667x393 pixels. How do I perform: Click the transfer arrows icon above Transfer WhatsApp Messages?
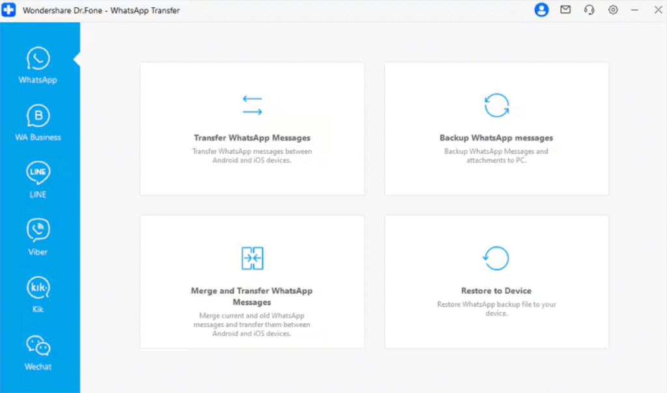coord(252,105)
